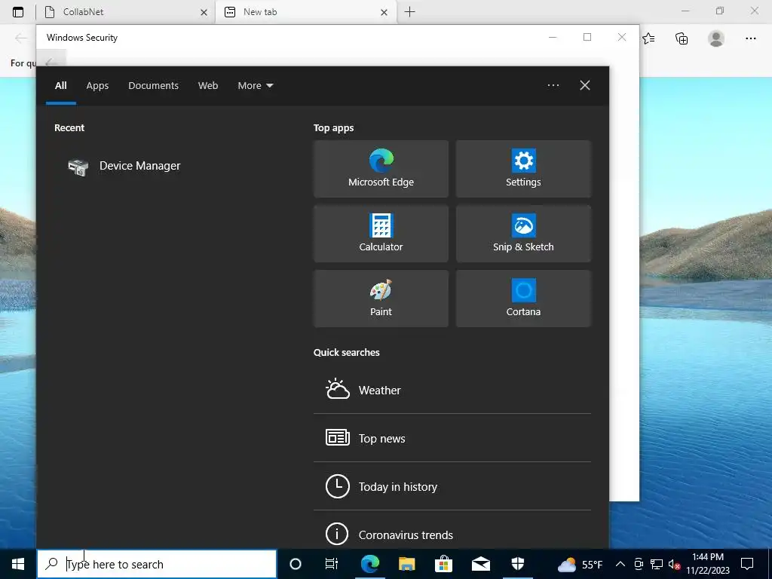Close the CollabNet browser tab

204,12
